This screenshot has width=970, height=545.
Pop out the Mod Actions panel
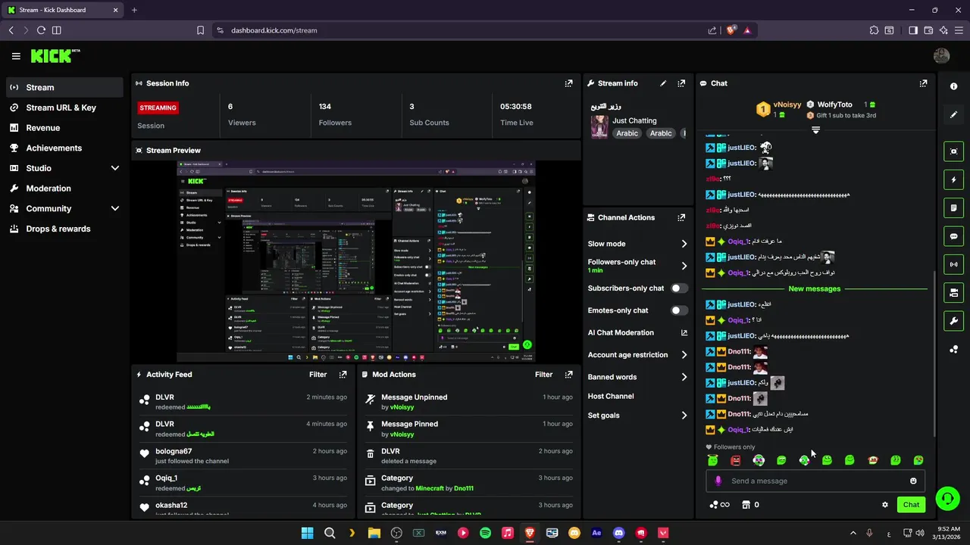pyautogui.click(x=568, y=374)
